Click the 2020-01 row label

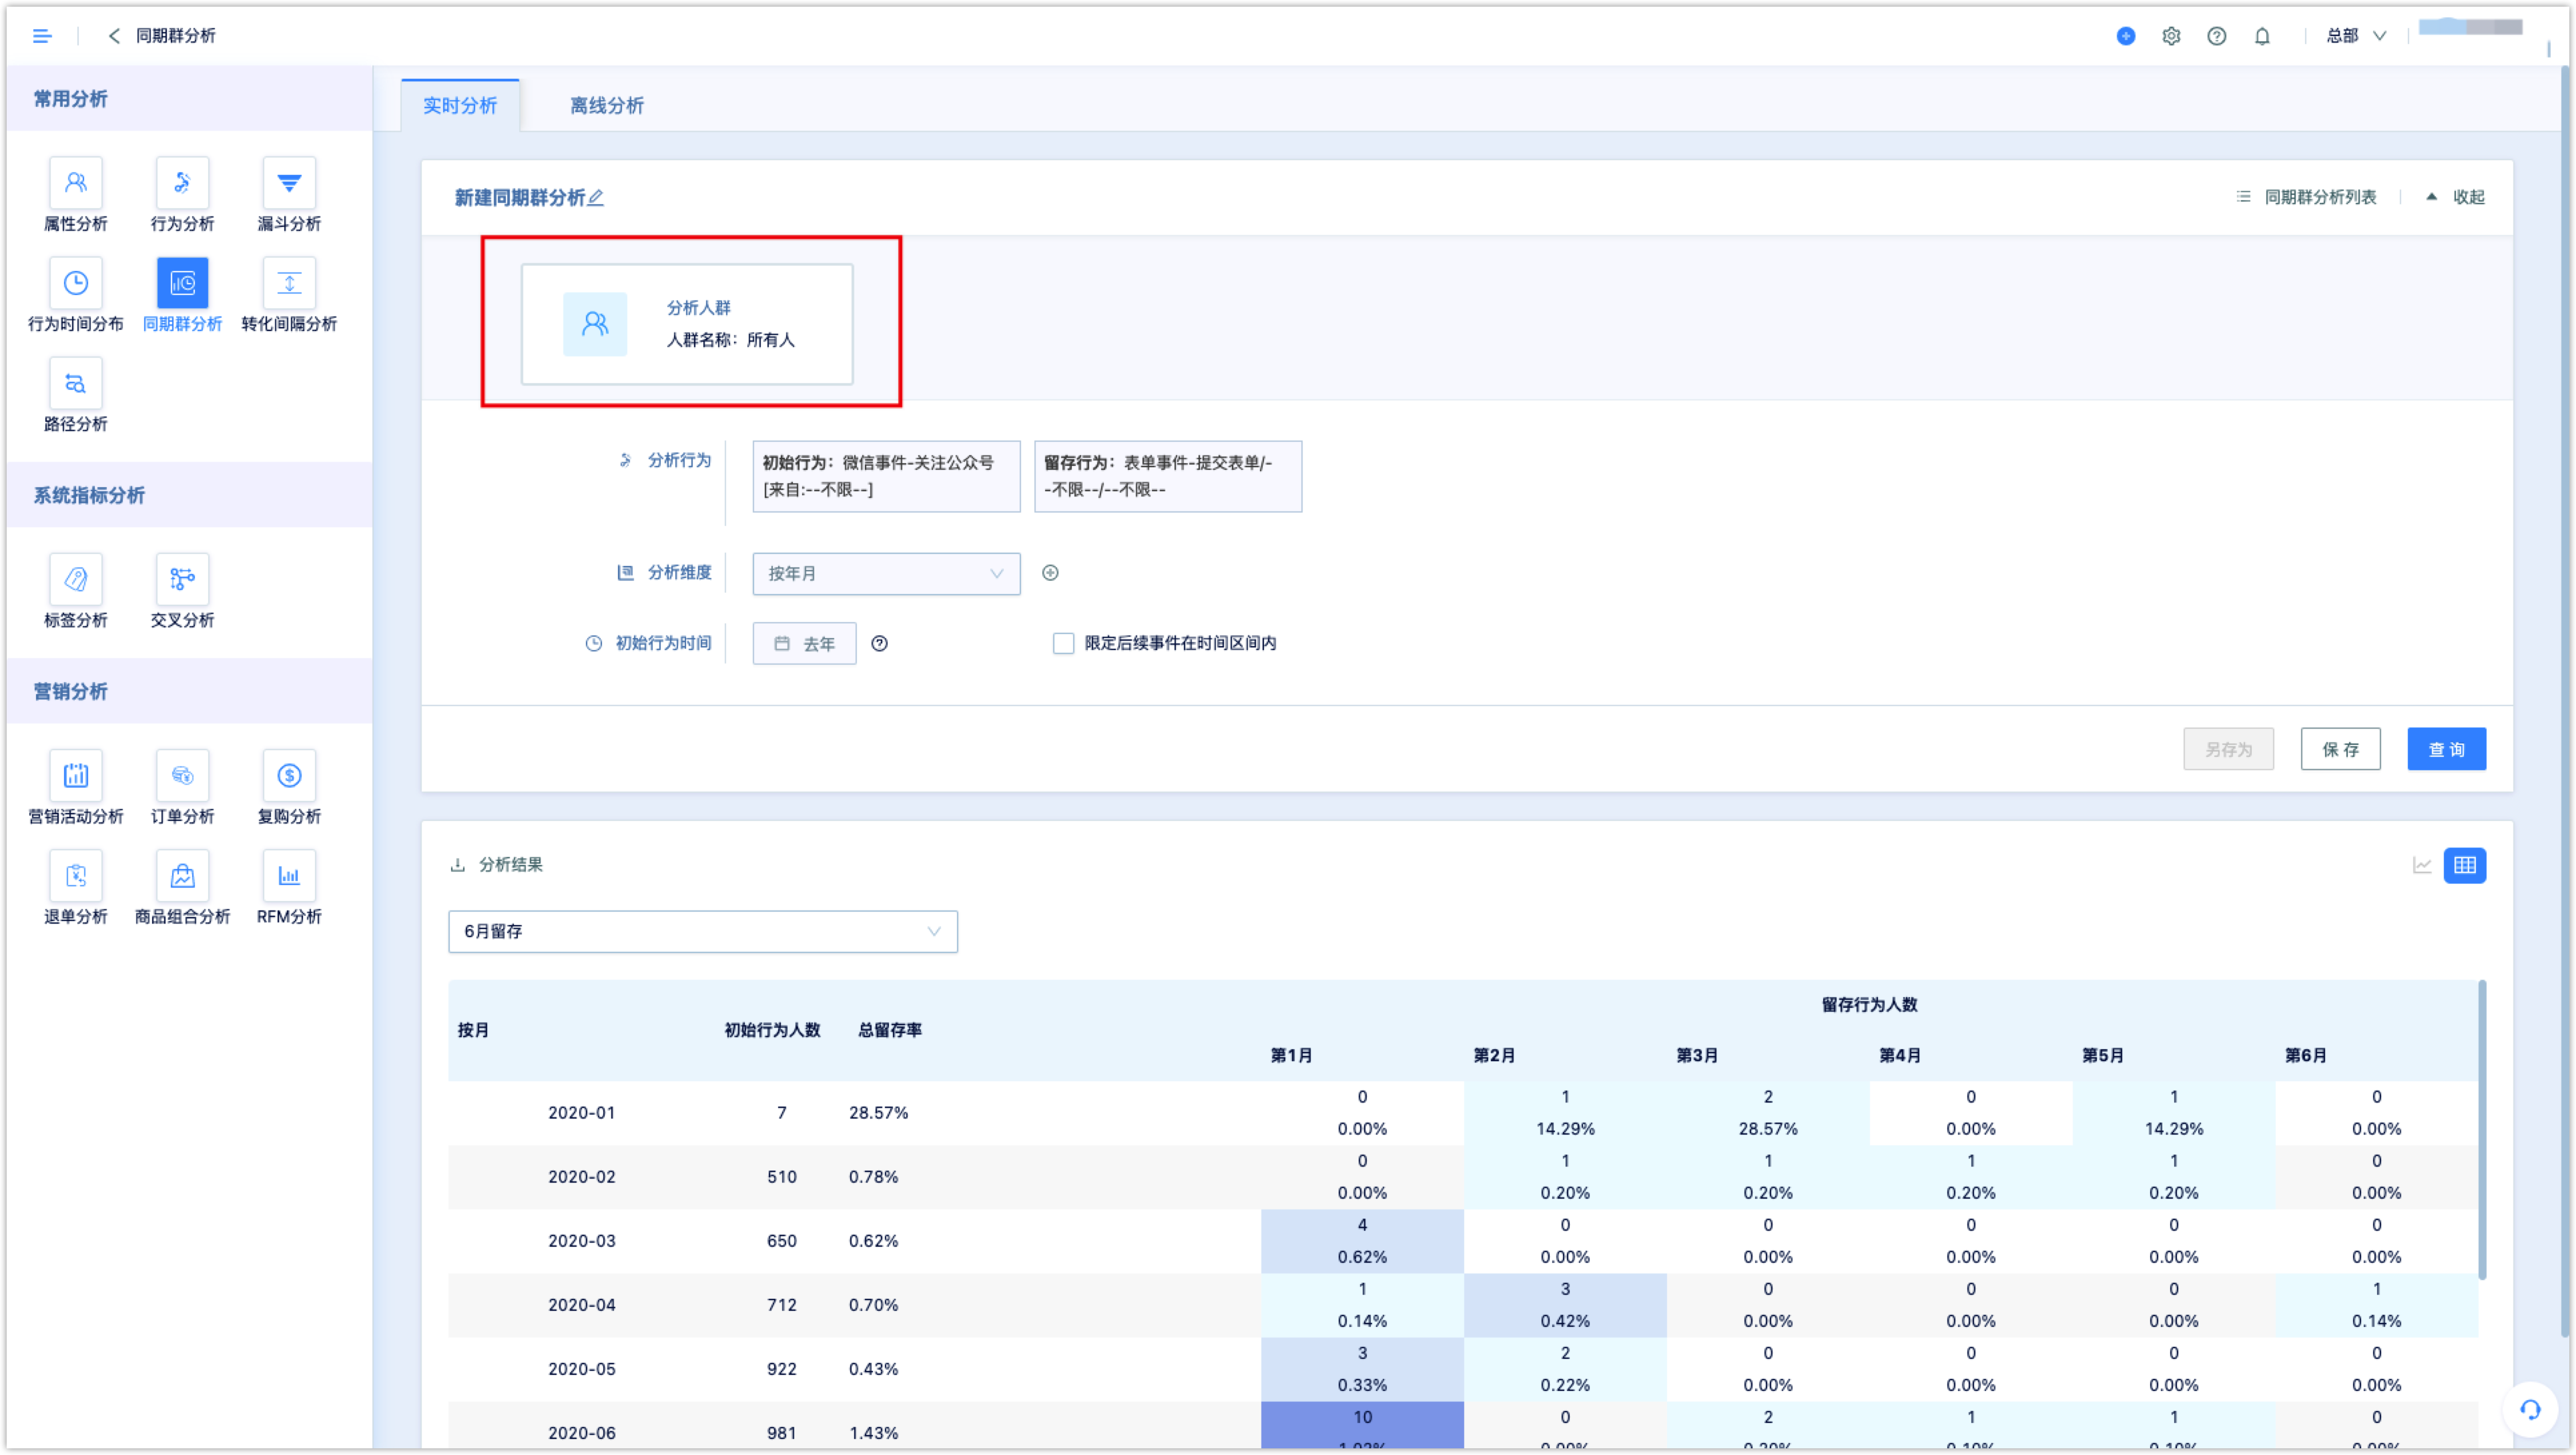pos(581,1112)
